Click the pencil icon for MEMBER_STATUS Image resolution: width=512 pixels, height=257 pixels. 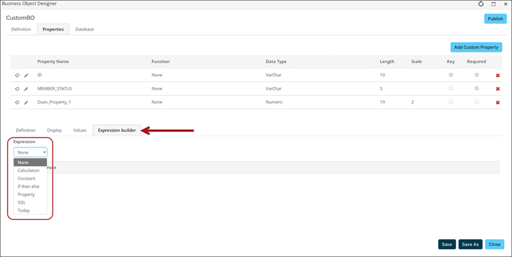tap(26, 89)
